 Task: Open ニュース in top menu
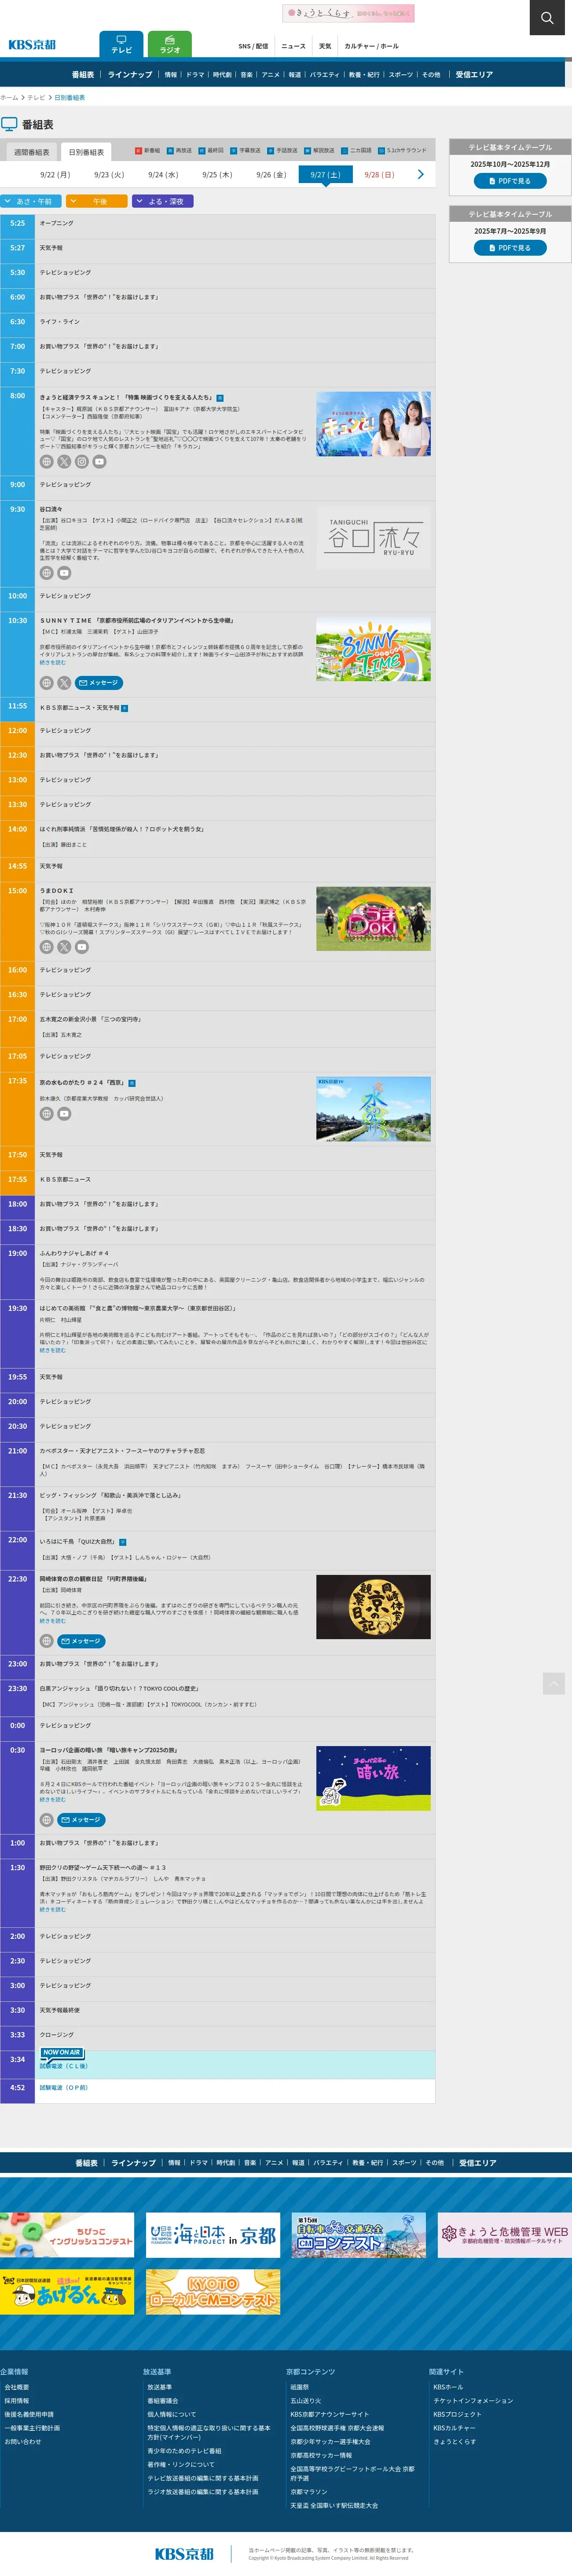293,46
